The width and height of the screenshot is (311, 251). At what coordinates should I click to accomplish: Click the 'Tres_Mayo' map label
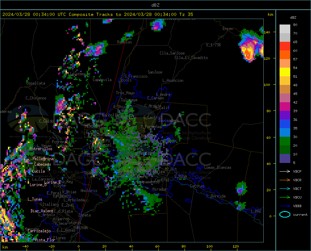click(125, 93)
